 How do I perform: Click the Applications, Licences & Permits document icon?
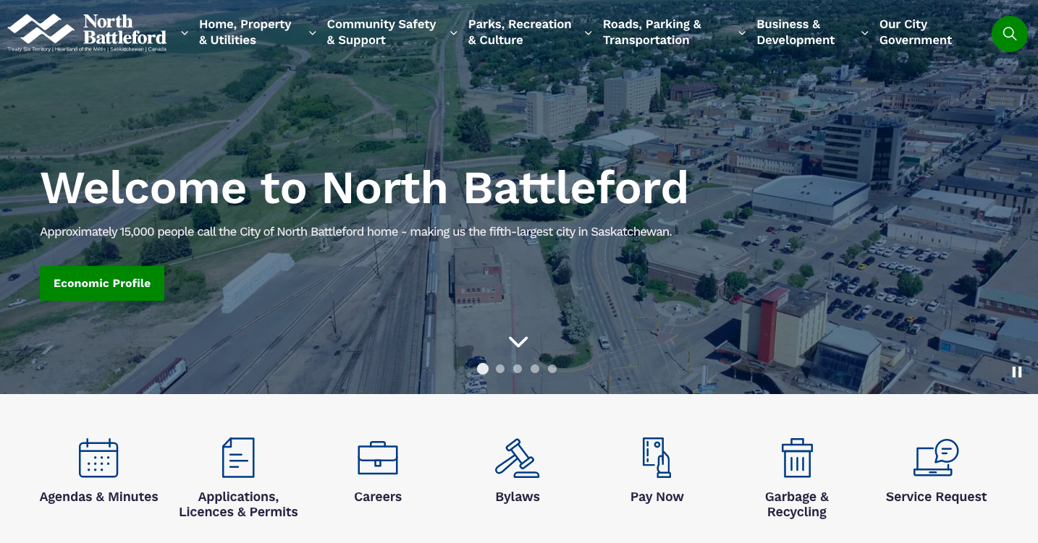click(x=238, y=458)
